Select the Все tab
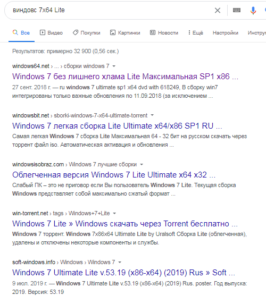Image resolution: width=266 pixels, height=304 pixels. [x=21, y=33]
